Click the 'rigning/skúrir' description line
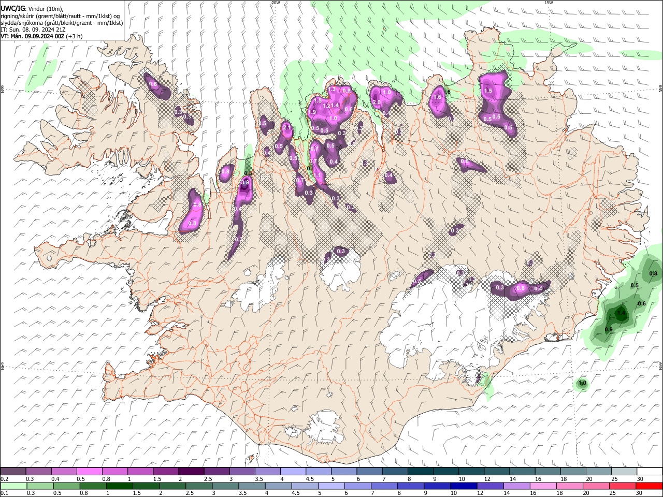Image resolution: width=663 pixels, height=497 pixels. 60,16
